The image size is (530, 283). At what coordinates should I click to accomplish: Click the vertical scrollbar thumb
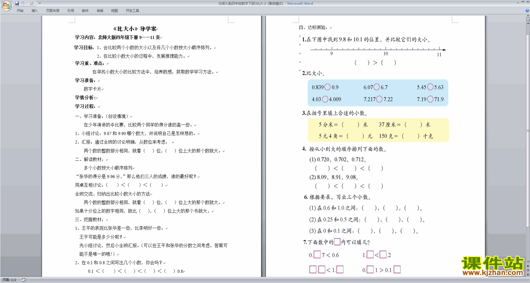(x=528, y=131)
